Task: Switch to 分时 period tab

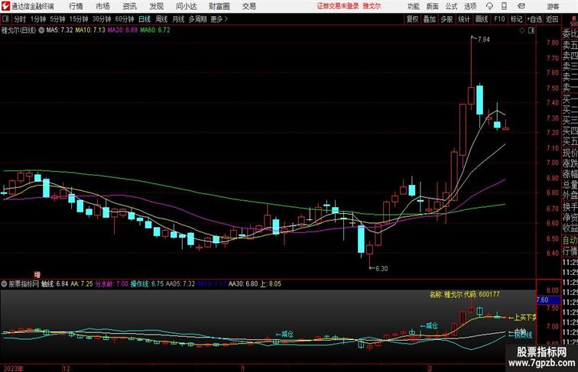Action: [20, 19]
